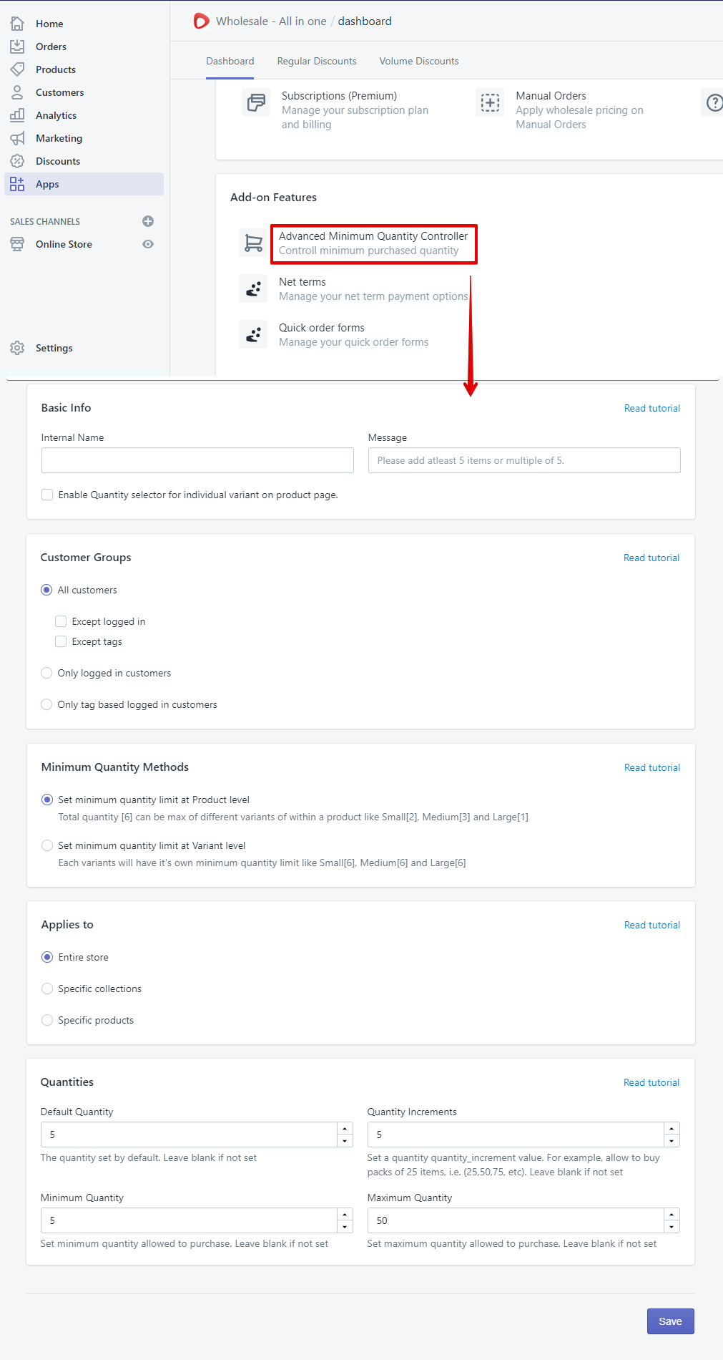This screenshot has height=1360, width=723.
Task: Open the Subscriptions (Premium) icon
Action: (255, 103)
